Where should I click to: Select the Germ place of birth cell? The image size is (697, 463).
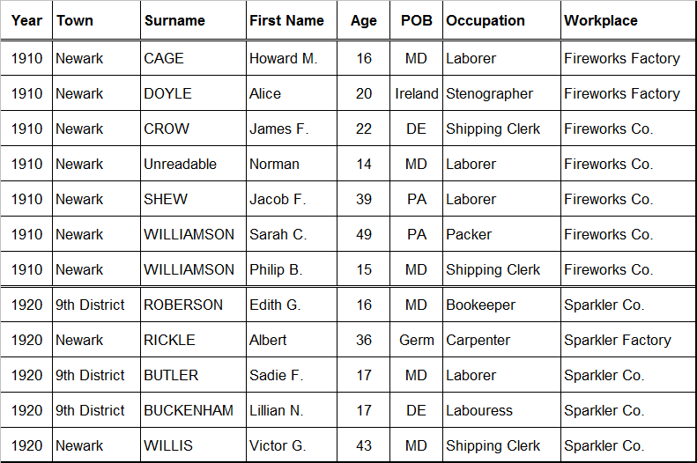coord(416,340)
